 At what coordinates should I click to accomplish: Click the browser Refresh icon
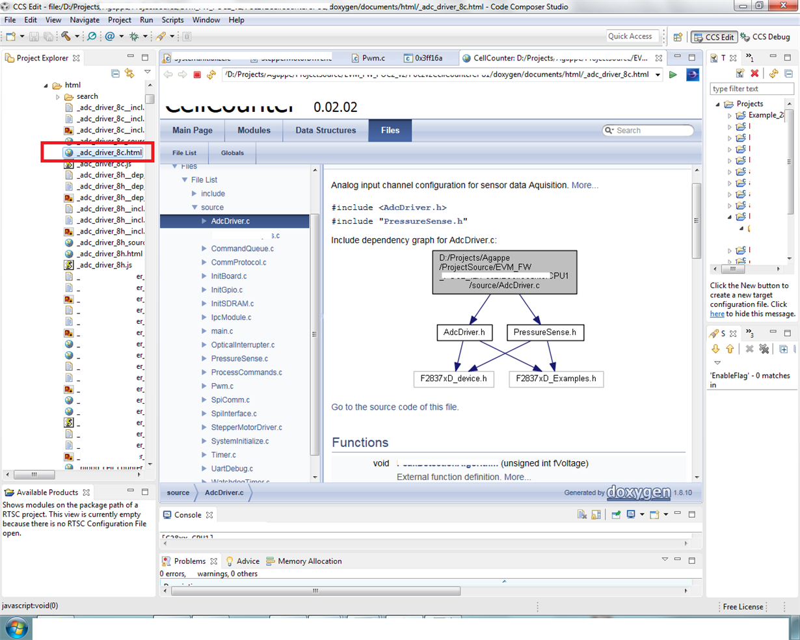click(x=211, y=75)
